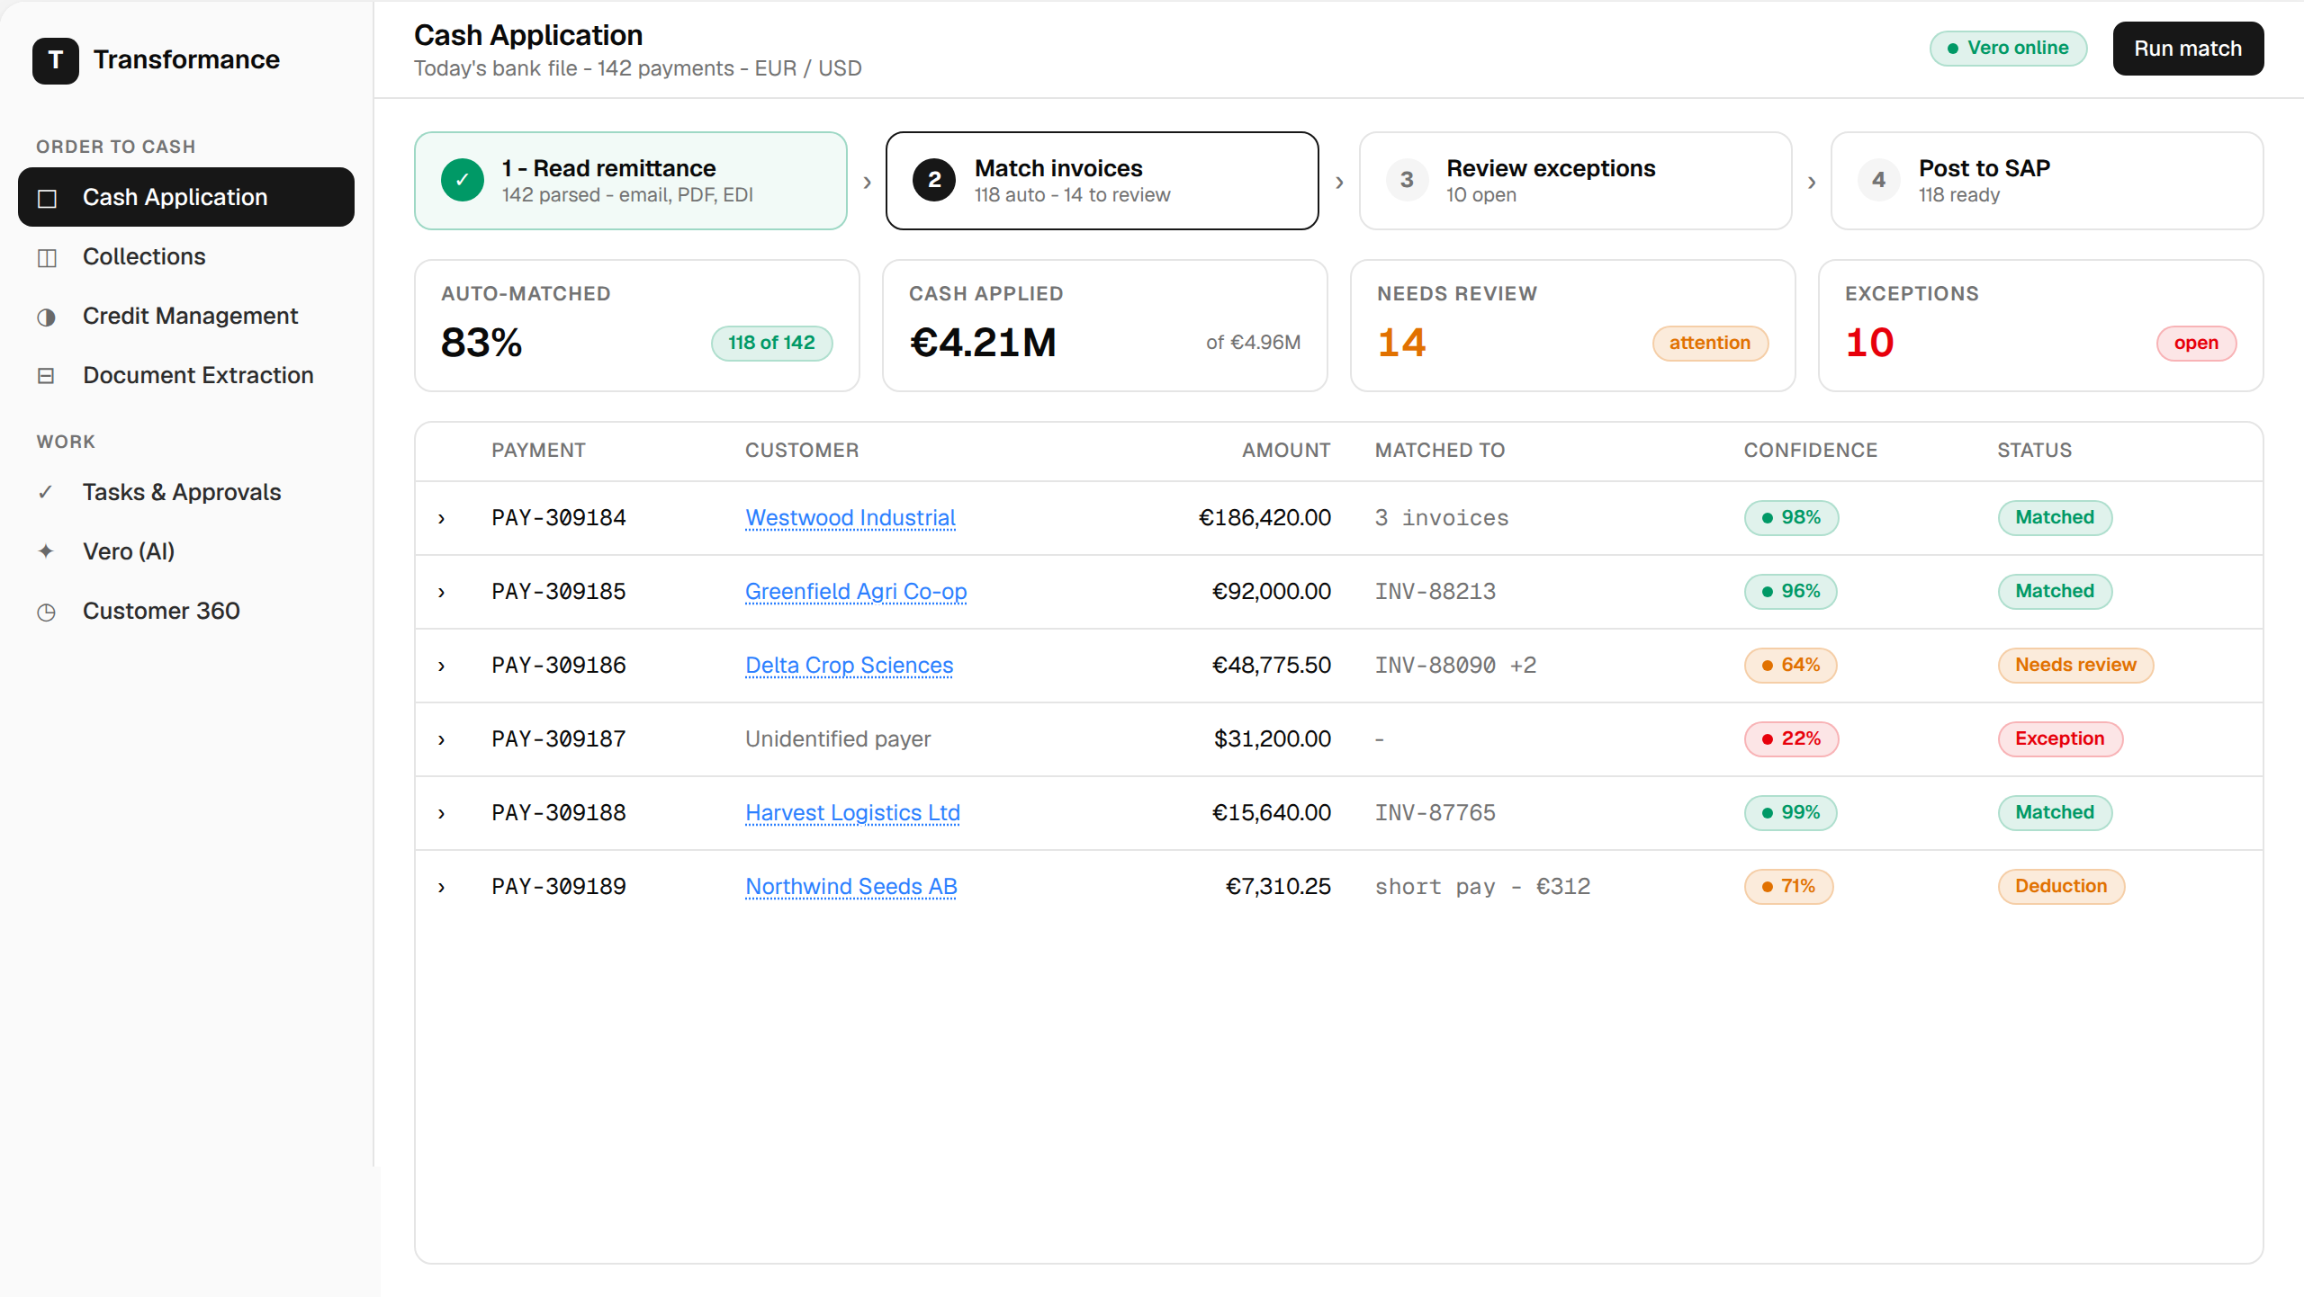Open Delta Crop Sciences customer link
This screenshot has height=1297, width=2304.
click(849, 666)
